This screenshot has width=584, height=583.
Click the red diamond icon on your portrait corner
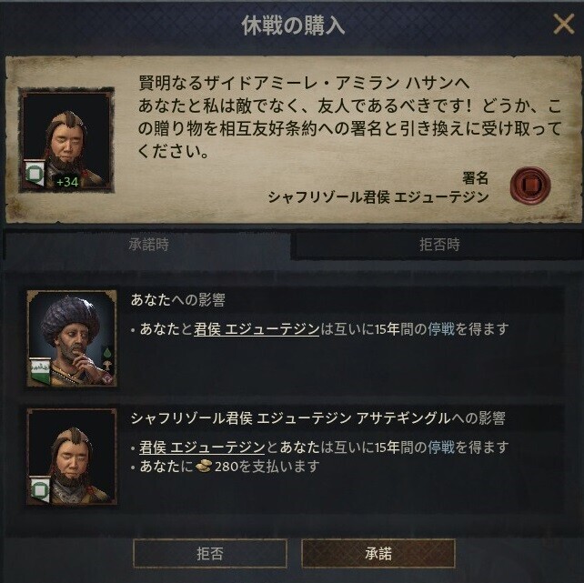click(x=109, y=378)
